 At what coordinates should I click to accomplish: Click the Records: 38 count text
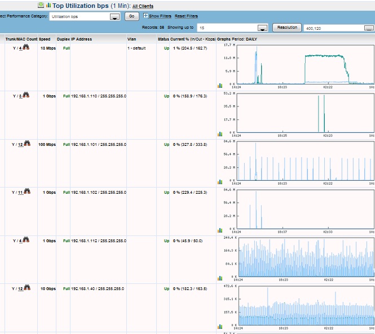pyautogui.click(x=153, y=27)
